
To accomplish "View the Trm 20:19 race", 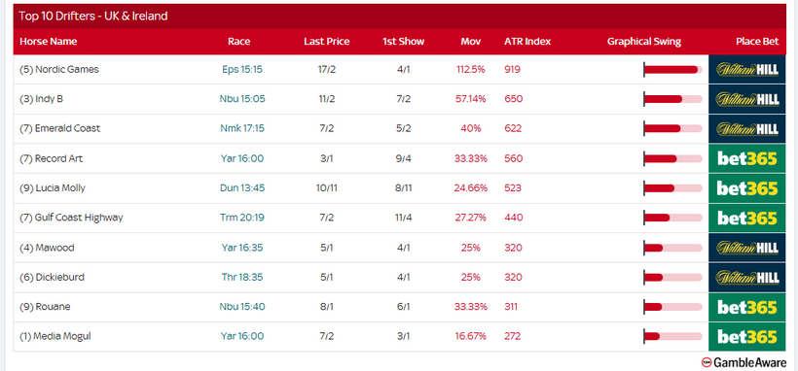I will pos(242,218).
